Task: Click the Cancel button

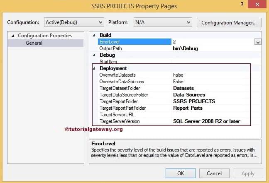Action: pyautogui.click(x=214, y=173)
